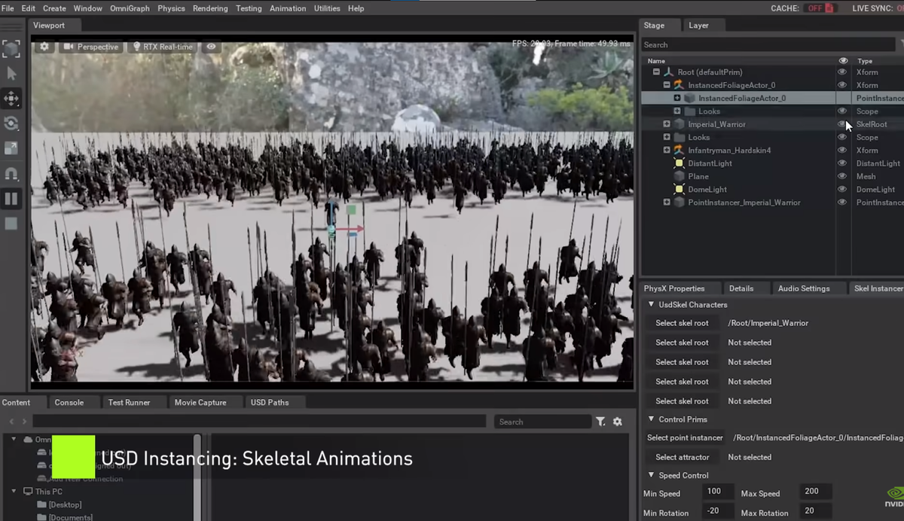Image resolution: width=904 pixels, height=521 pixels.
Task: Open the OmniGraph menu
Action: tap(130, 8)
